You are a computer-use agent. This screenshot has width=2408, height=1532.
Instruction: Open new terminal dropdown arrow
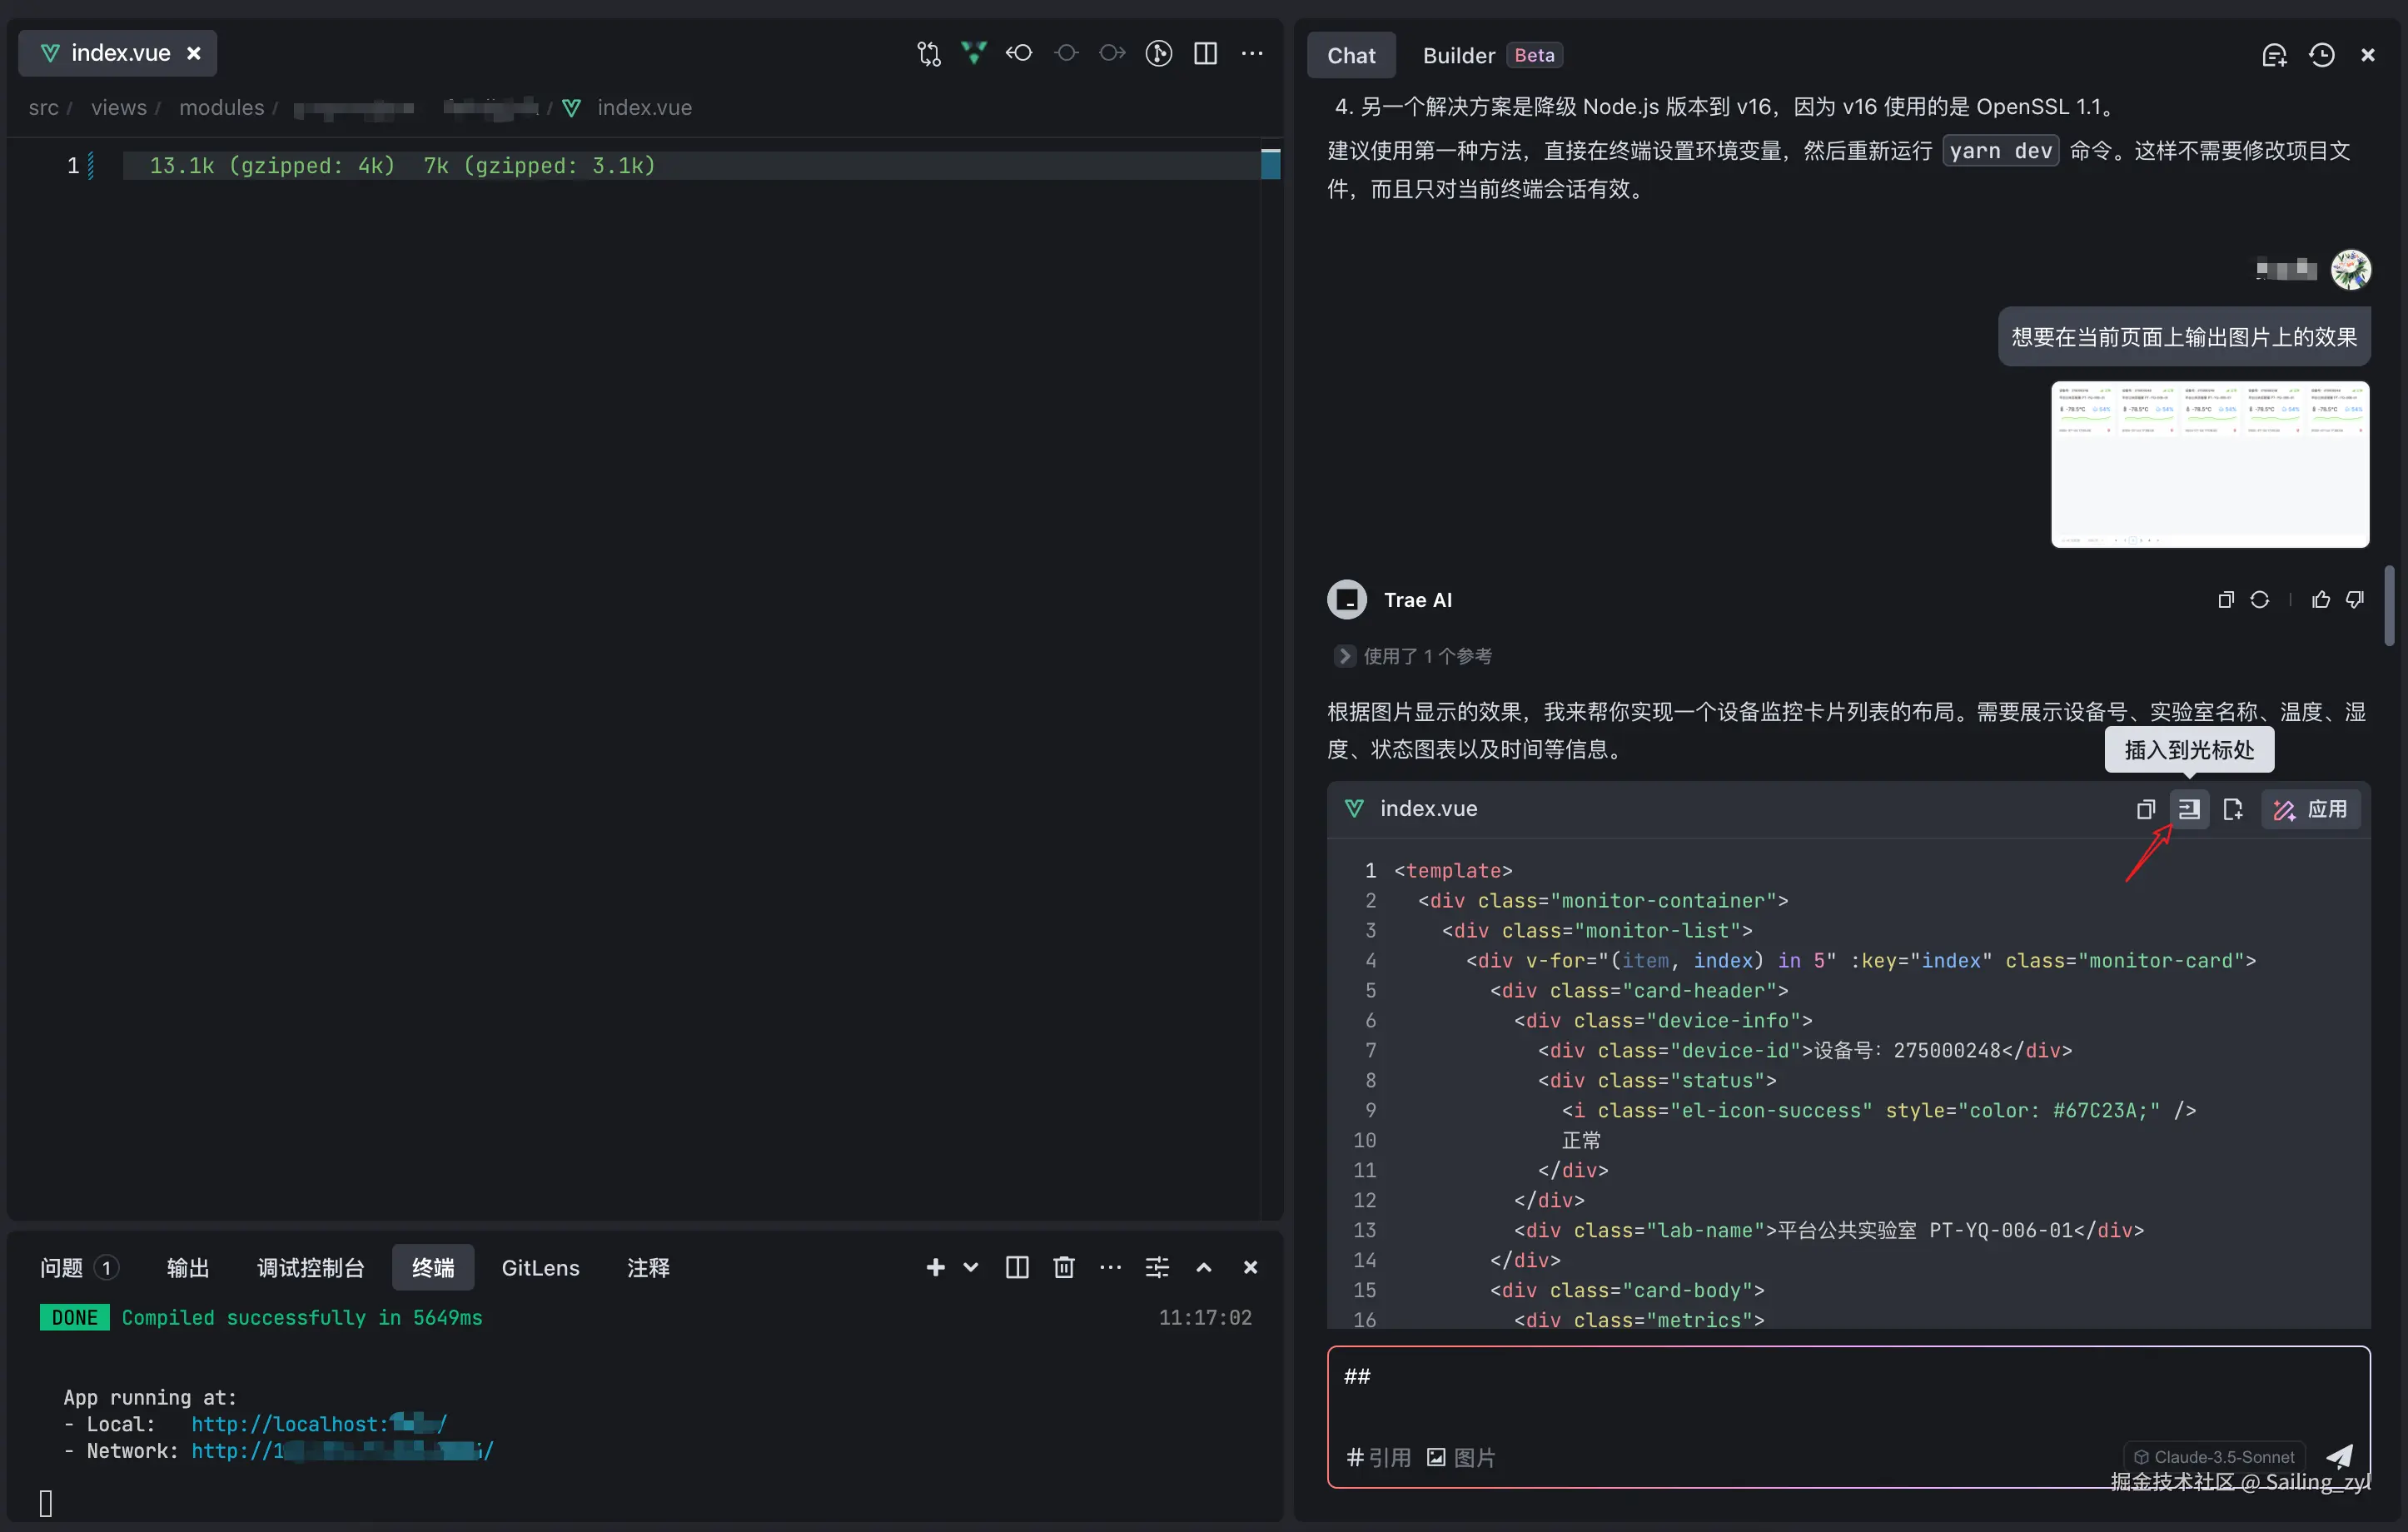click(970, 1267)
